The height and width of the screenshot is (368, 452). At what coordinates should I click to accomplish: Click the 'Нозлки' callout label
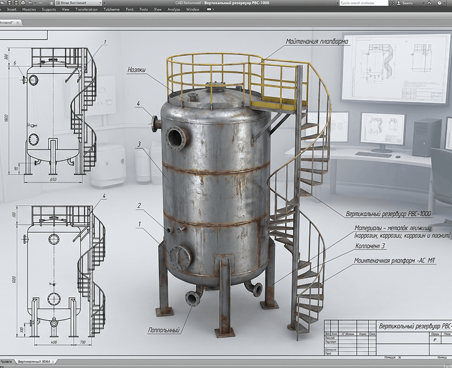coord(137,70)
